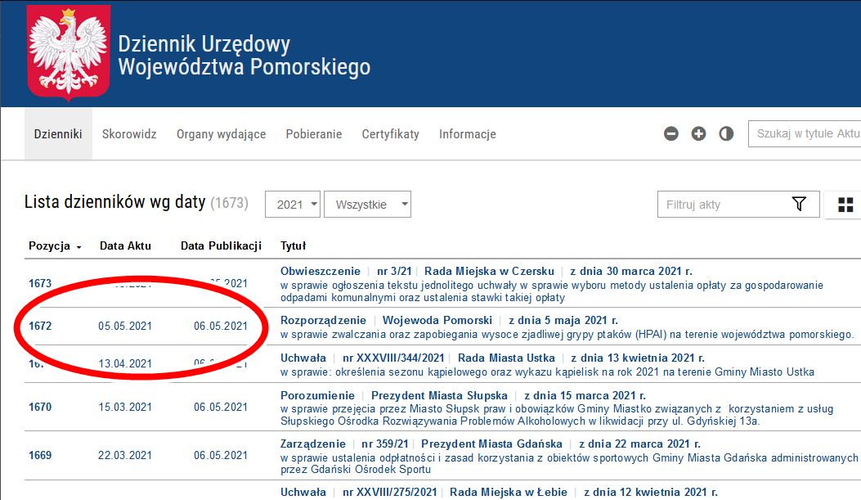Increase font size with plus icon
The image size is (861, 500).
tap(698, 134)
